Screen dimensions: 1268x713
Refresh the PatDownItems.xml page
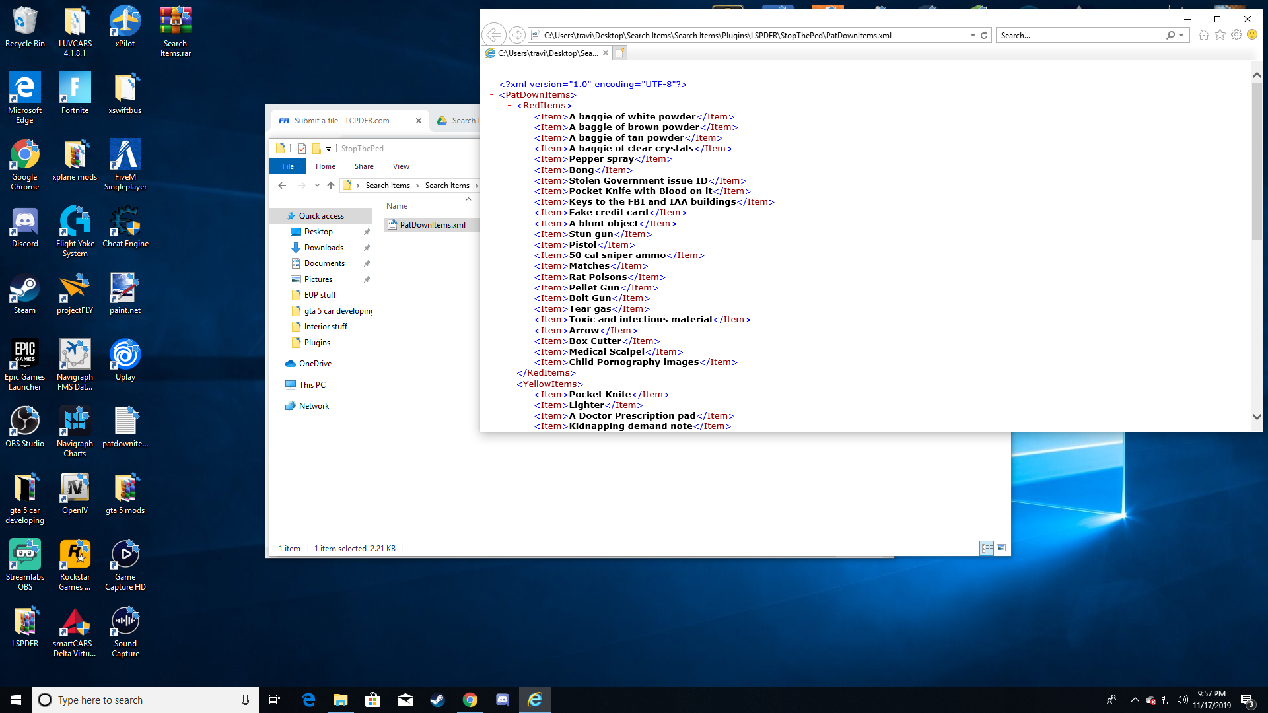(x=984, y=36)
